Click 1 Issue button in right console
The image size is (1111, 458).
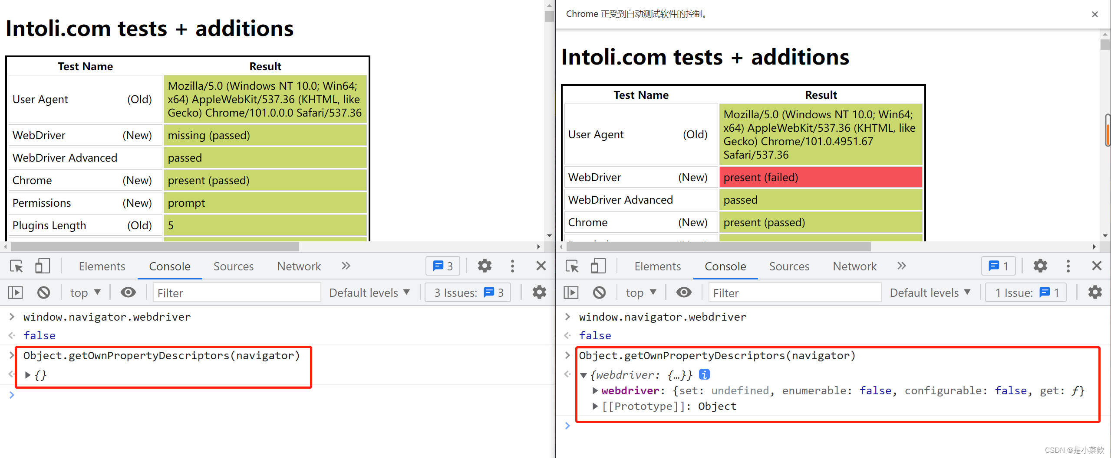tap(1026, 293)
